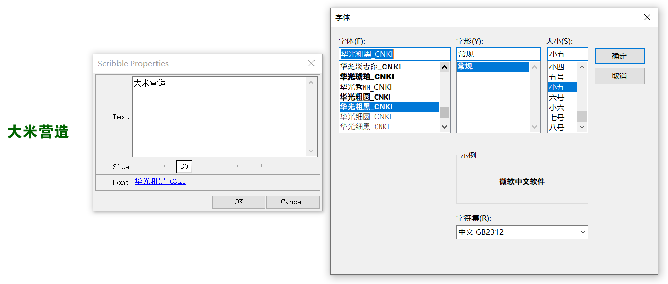Select size 六号
Viewport: 668px width, 284px height.
[562, 97]
